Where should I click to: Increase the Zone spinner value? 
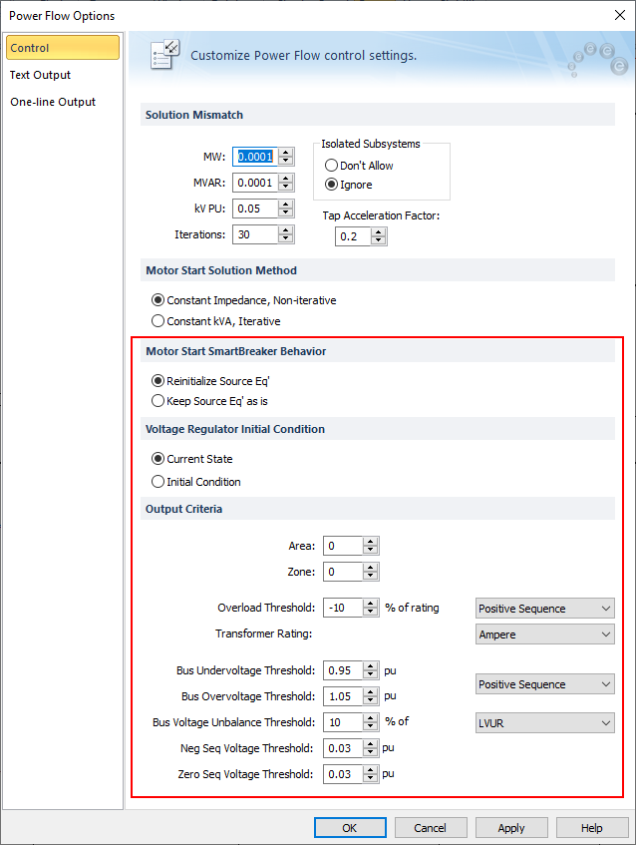(x=371, y=568)
